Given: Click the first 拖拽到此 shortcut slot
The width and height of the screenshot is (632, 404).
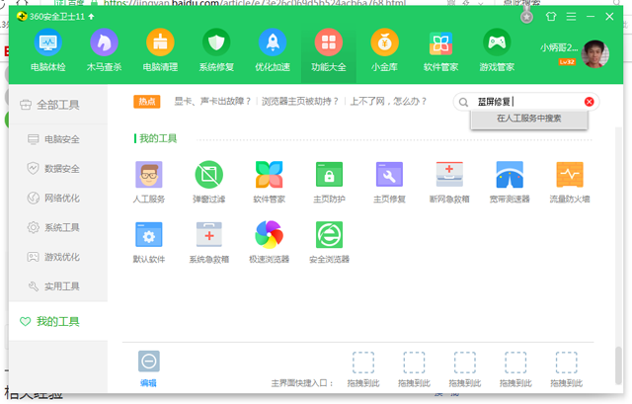Looking at the screenshot, I should (363, 368).
